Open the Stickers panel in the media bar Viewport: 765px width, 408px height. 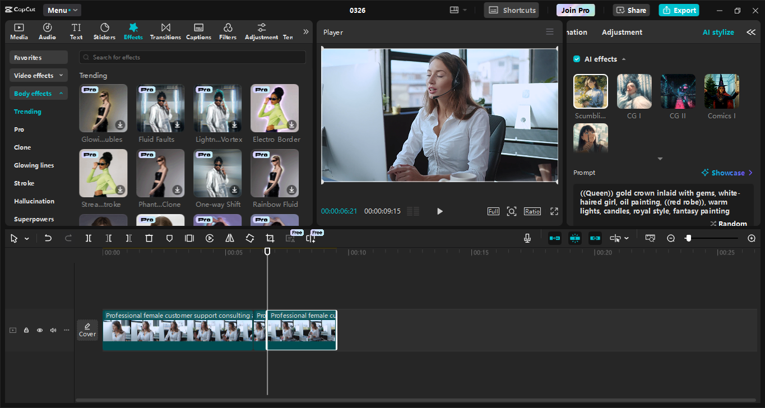pos(104,31)
